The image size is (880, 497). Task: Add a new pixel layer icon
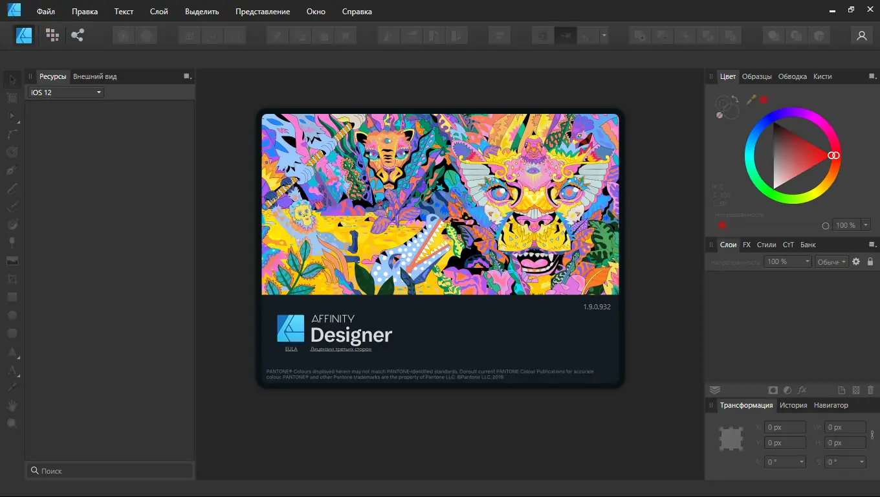(856, 390)
